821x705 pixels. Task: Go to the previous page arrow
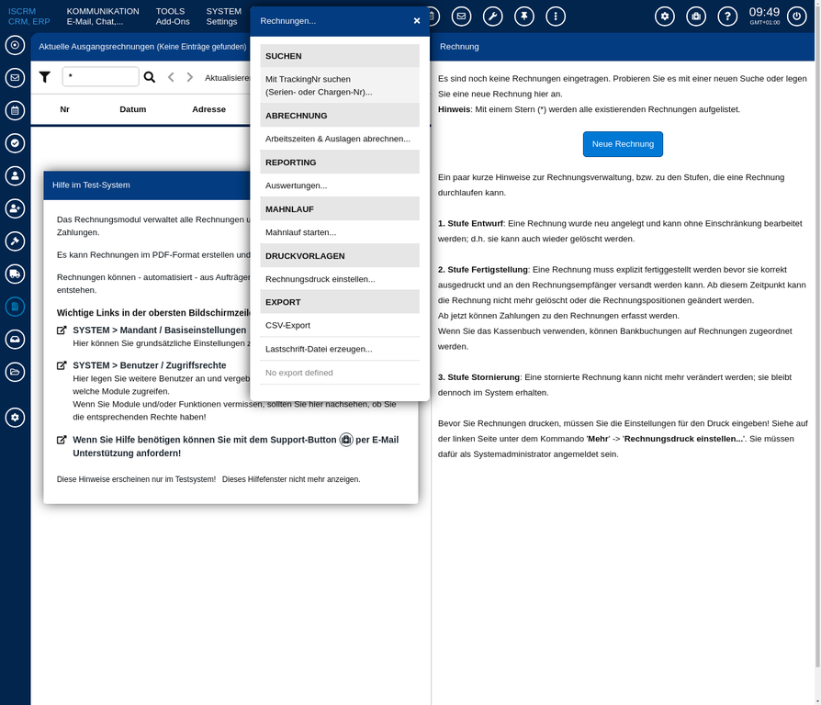[171, 77]
